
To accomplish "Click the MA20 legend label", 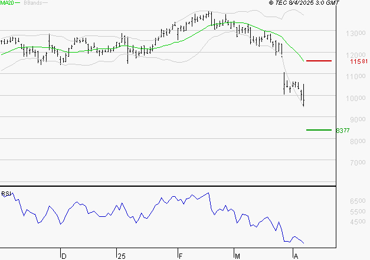I will [x=7, y=3].
